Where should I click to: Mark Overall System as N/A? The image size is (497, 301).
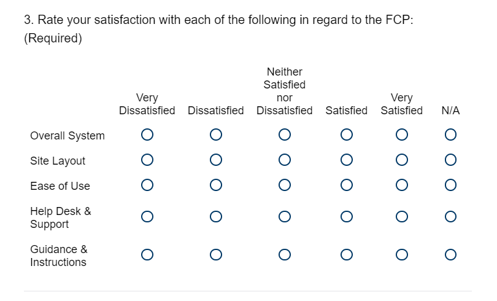click(x=450, y=134)
